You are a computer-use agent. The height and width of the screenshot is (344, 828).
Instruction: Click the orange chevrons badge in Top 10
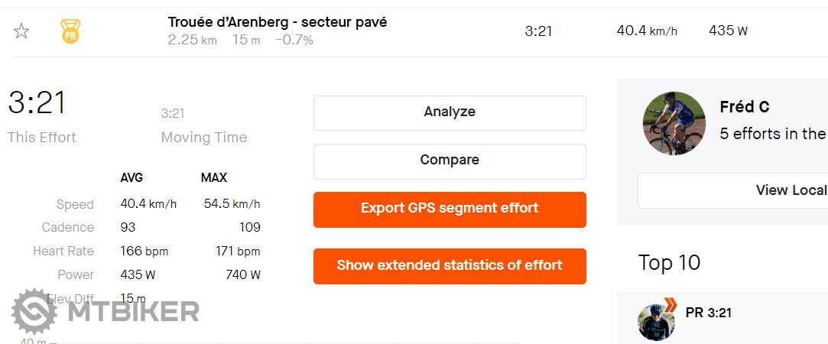pos(670,306)
